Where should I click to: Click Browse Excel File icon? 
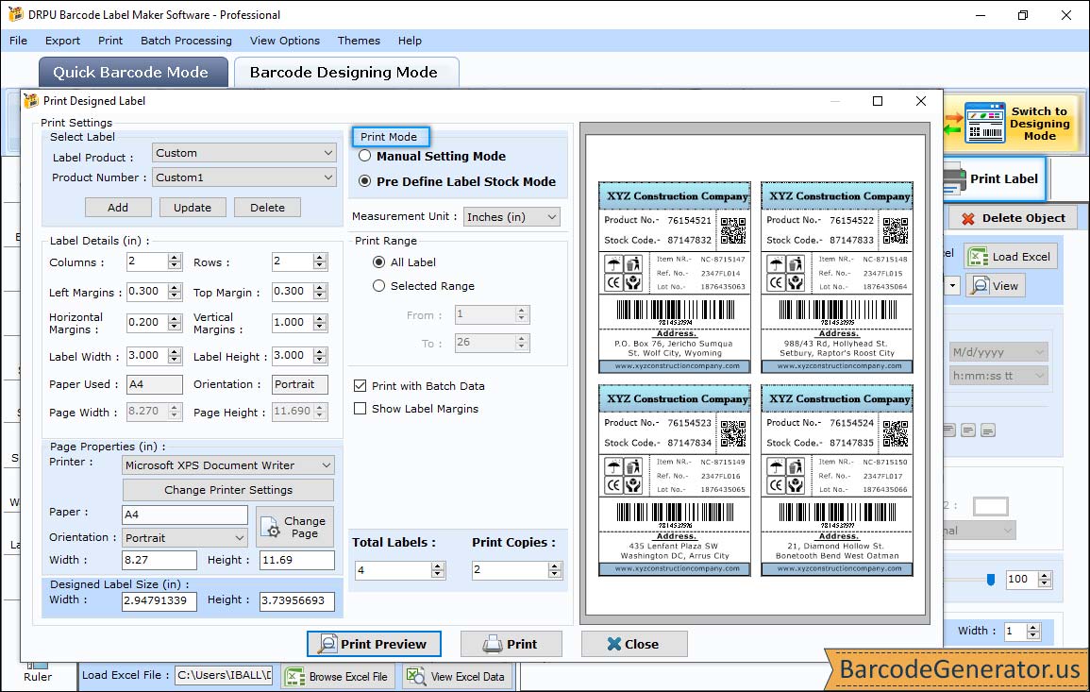click(295, 677)
